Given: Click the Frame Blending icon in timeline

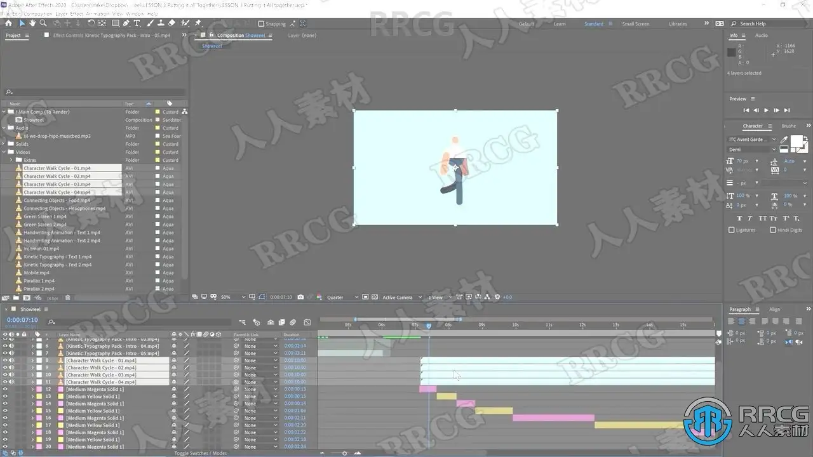Looking at the screenshot, I should (x=281, y=322).
